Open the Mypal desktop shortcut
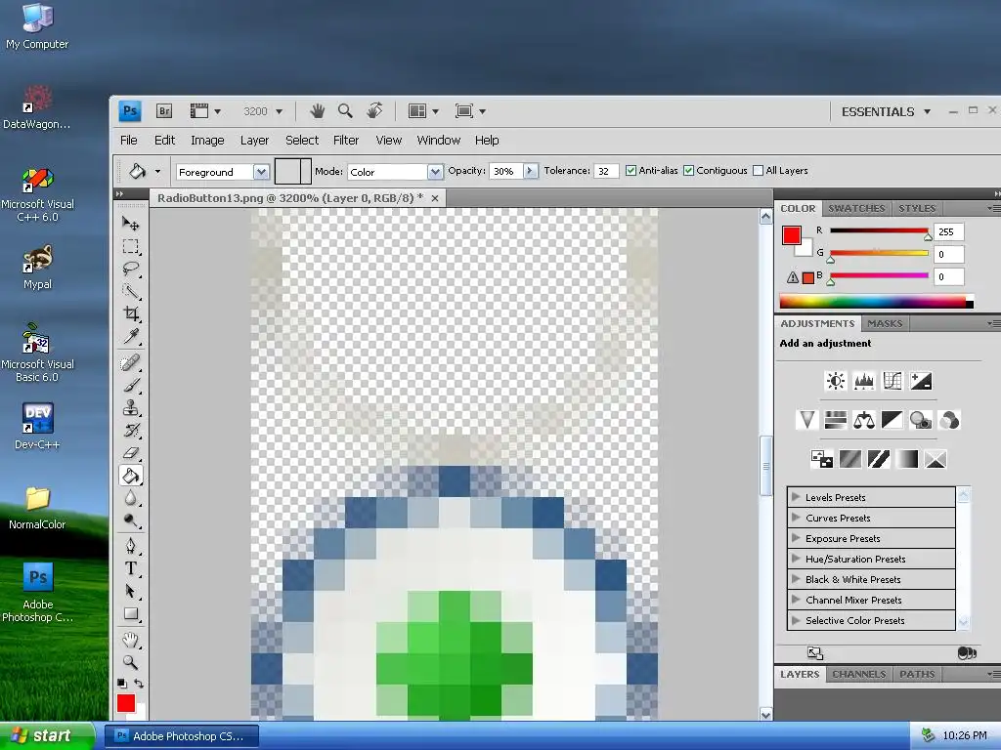 point(37,268)
